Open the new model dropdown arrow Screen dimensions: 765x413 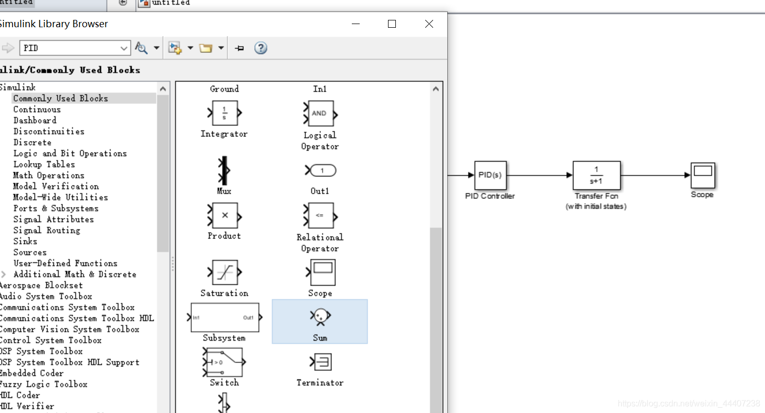click(x=190, y=48)
